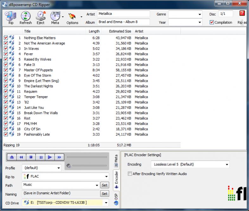Enable After Encoding Verify Written Audio
The width and height of the screenshot is (249, 211).
tap(130, 174)
